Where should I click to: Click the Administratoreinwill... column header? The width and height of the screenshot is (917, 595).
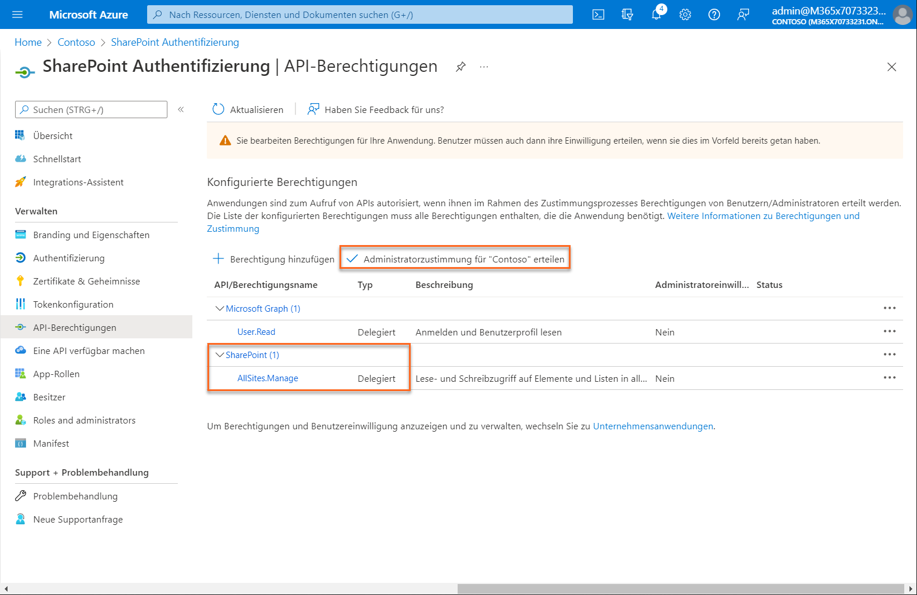pos(702,285)
